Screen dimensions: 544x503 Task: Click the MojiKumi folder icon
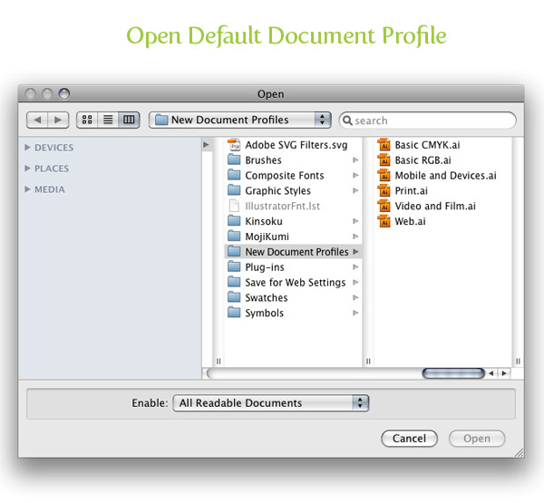pos(234,237)
